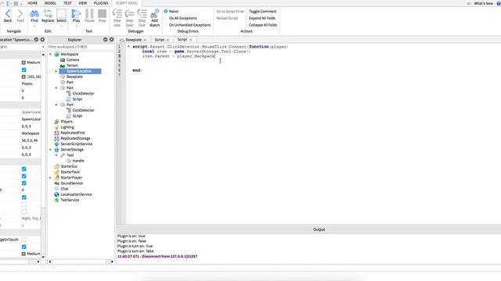
Task: Click the Properties scrollbar down arrow
Action: 43,257
